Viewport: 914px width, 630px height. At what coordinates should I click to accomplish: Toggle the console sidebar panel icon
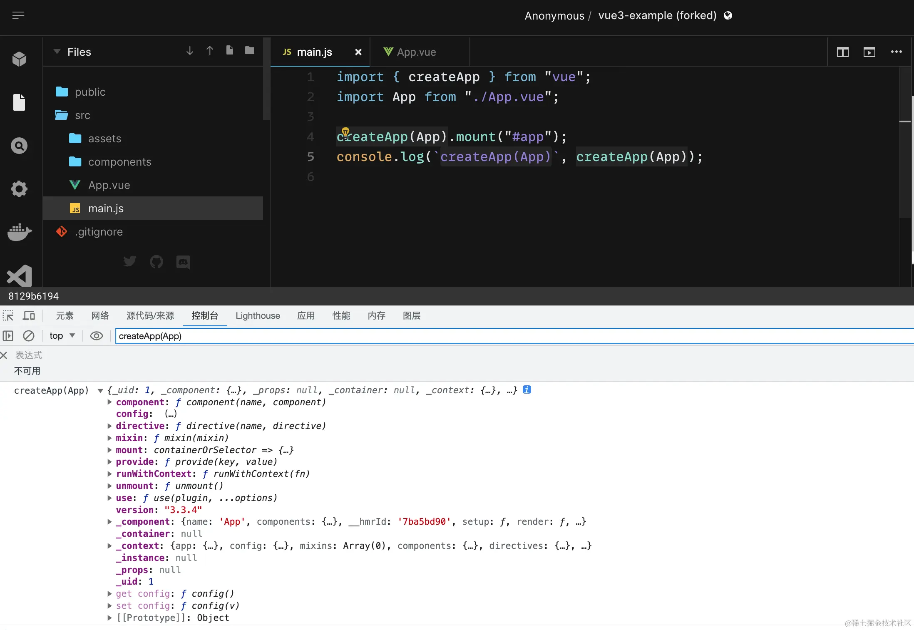tap(8, 336)
